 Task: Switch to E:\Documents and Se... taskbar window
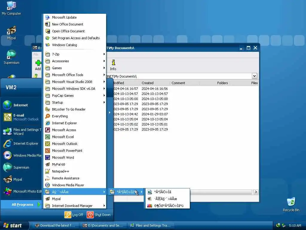click(103, 226)
